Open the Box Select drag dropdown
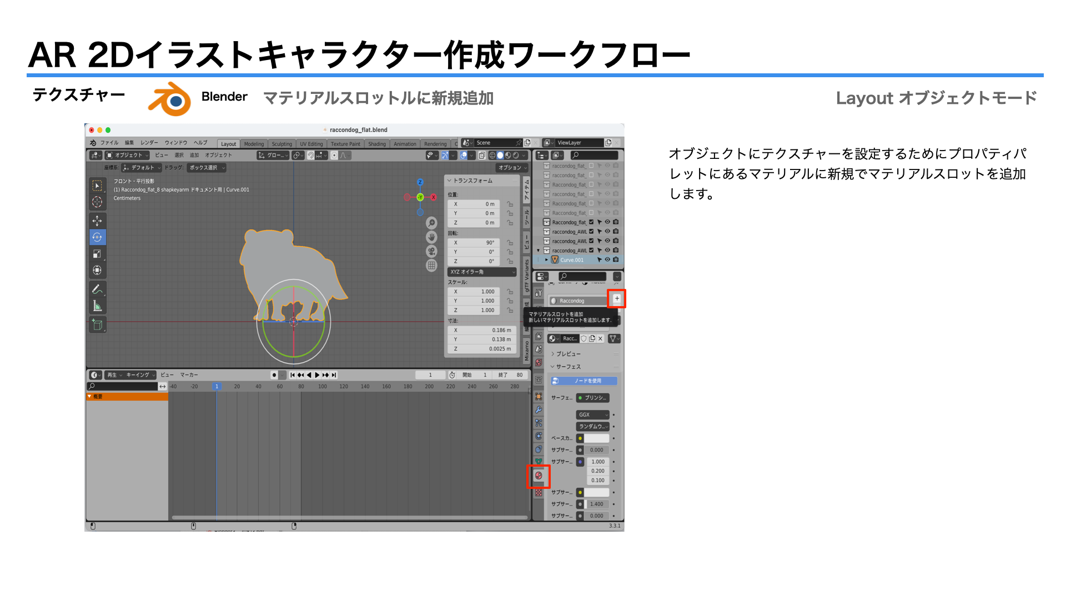This screenshot has width=1066, height=600. pyautogui.click(x=208, y=168)
